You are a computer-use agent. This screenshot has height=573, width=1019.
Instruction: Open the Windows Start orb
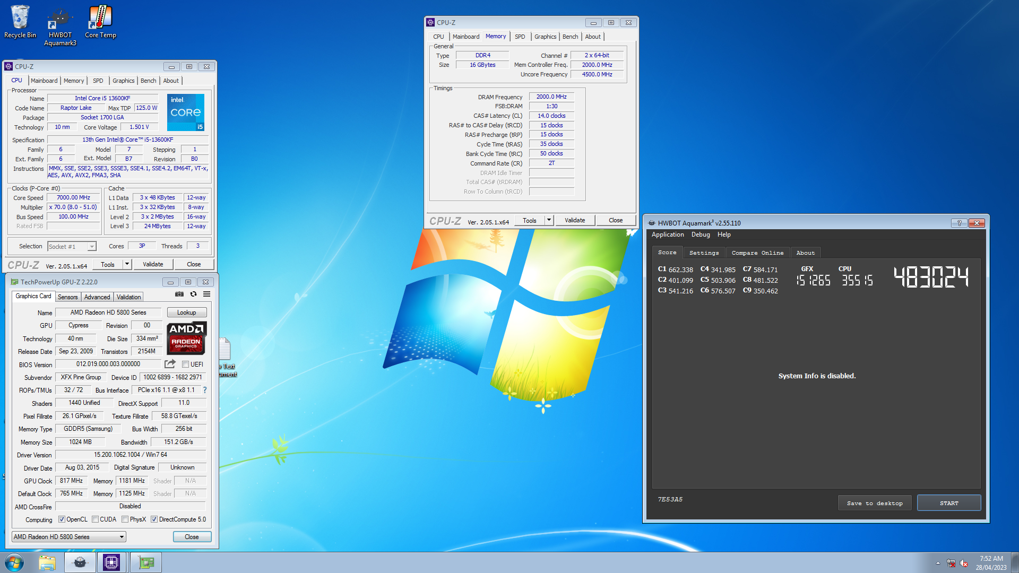tap(14, 562)
